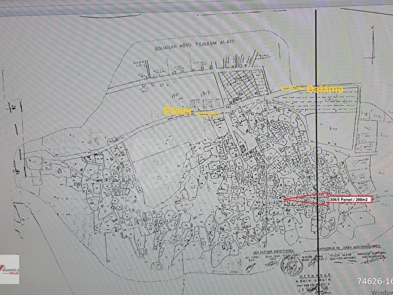Viewport: 393px width, 295px height.
Task: Click the "306/5 Parsel / 298m2" label
Action: (x=351, y=199)
